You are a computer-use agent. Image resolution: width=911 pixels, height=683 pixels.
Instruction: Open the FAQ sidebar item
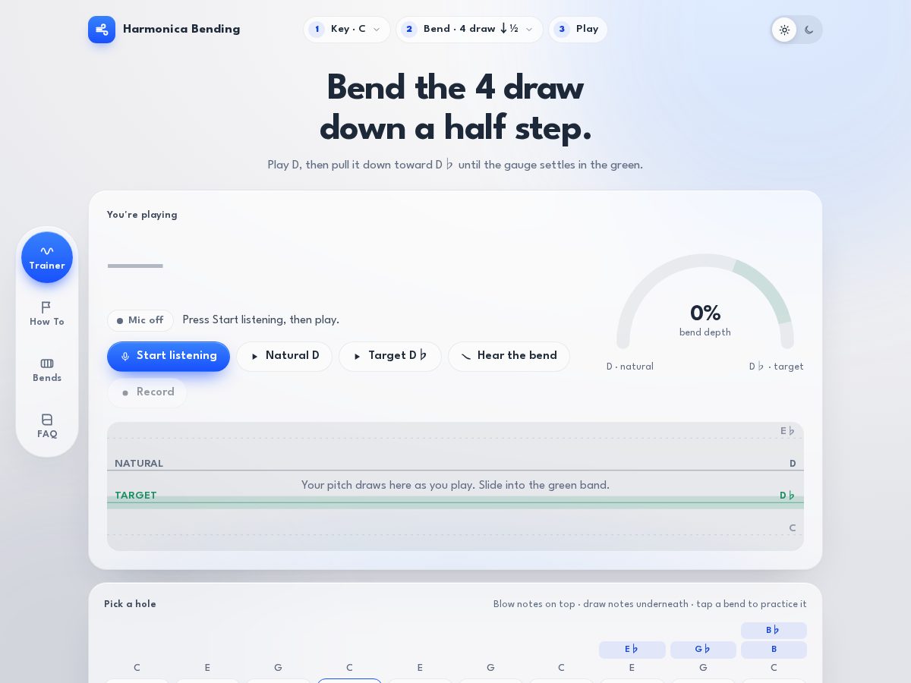point(47,426)
